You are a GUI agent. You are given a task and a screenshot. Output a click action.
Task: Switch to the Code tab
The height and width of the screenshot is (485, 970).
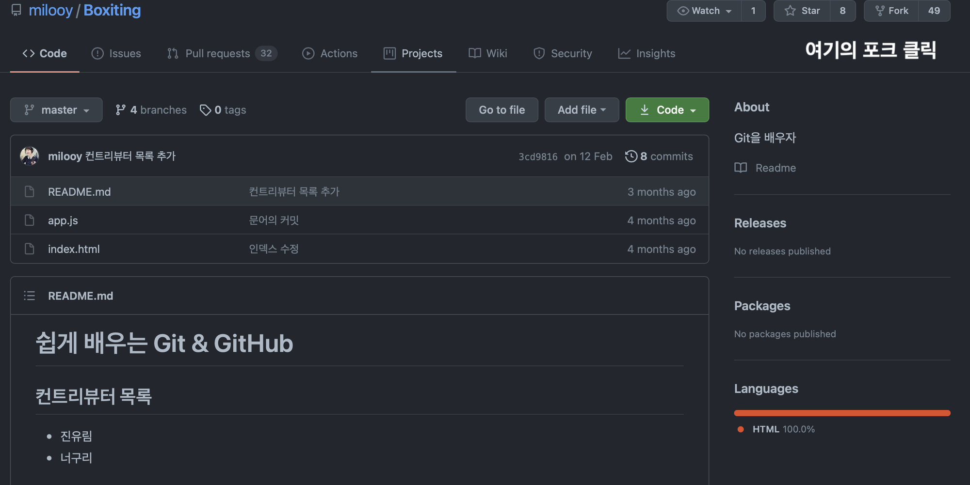(45, 53)
